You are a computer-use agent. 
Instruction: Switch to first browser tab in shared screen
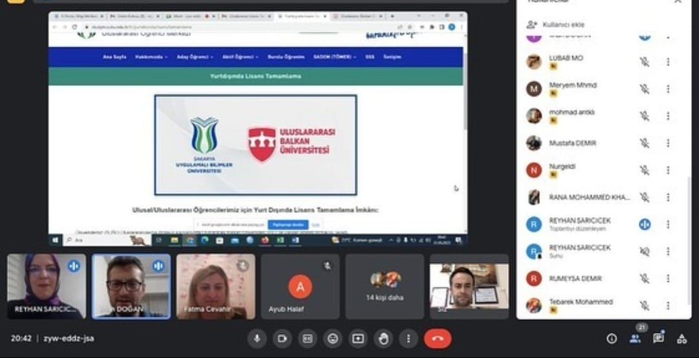[78, 16]
